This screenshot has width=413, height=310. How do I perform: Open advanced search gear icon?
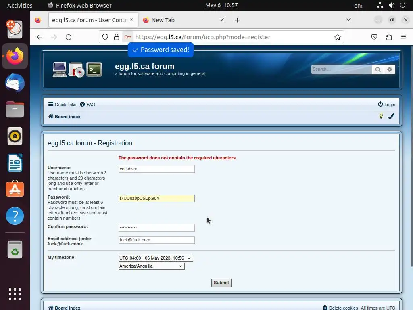pos(390,69)
